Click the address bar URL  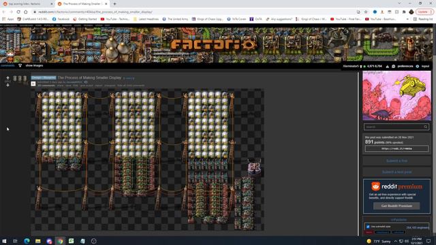click(x=95, y=12)
